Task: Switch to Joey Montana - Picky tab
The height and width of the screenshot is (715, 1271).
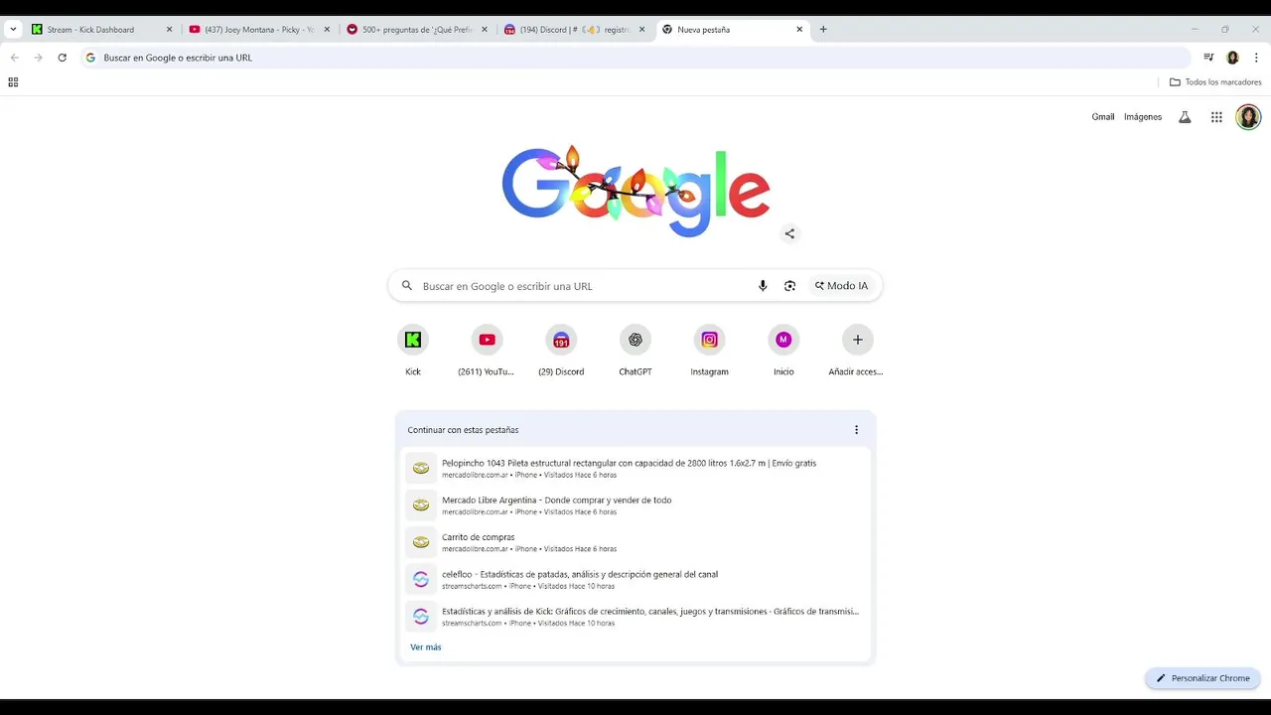Action: (x=259, y=30)
